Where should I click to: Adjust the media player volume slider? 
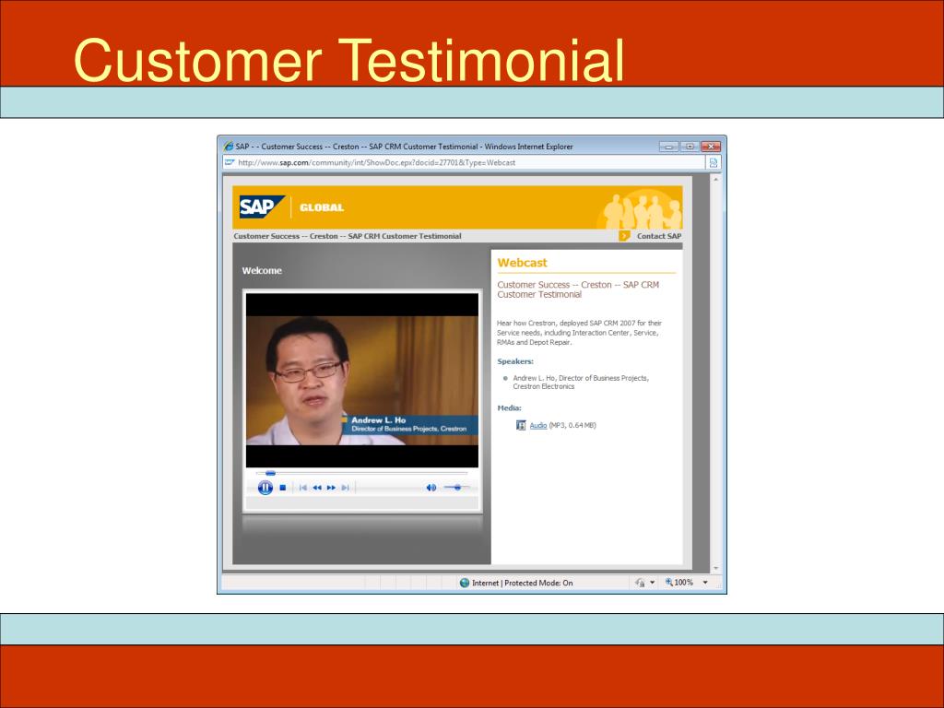[456, 487]
